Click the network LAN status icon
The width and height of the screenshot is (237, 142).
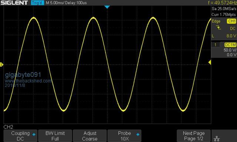tap(217, 138)
